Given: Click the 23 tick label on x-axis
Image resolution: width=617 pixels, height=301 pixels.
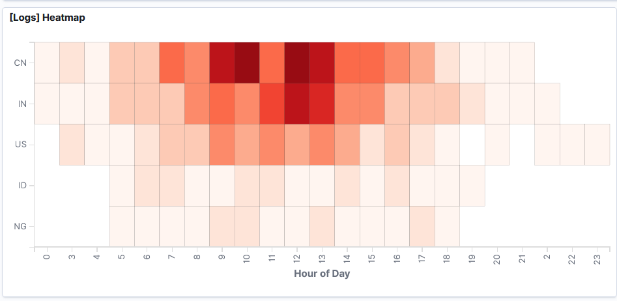Looking at the screenshot, I should coord(597,259).
